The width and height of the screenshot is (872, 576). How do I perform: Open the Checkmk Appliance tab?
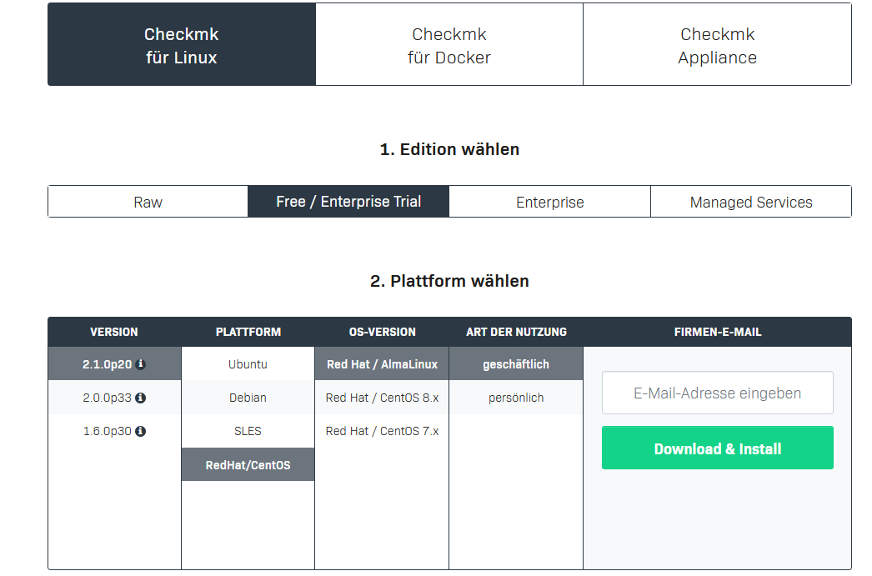(x=717, y=45)
